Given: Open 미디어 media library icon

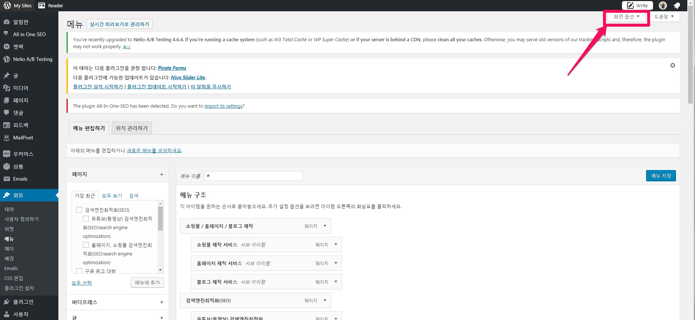Looking at the screenshot, I should click(6, 88).
